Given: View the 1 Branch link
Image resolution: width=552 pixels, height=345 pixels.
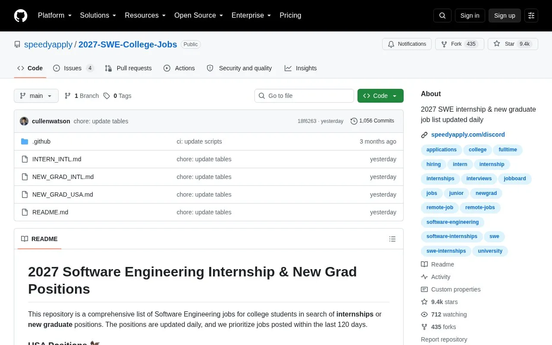Looking at the screenshot, I should pyautogui.click(x=82, y=96).
